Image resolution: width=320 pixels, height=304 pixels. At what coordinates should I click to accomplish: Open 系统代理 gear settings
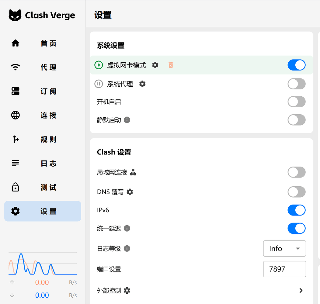pos(142,84)
